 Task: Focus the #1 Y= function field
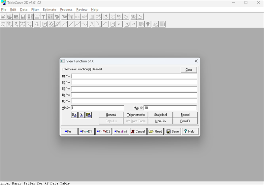(x=134, y=76)
